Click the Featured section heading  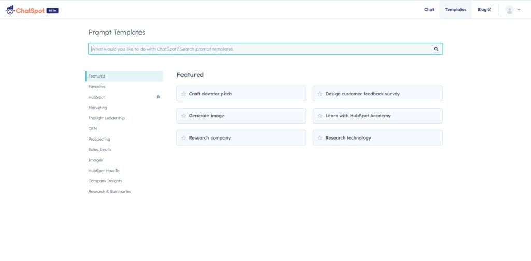point(190,75)
